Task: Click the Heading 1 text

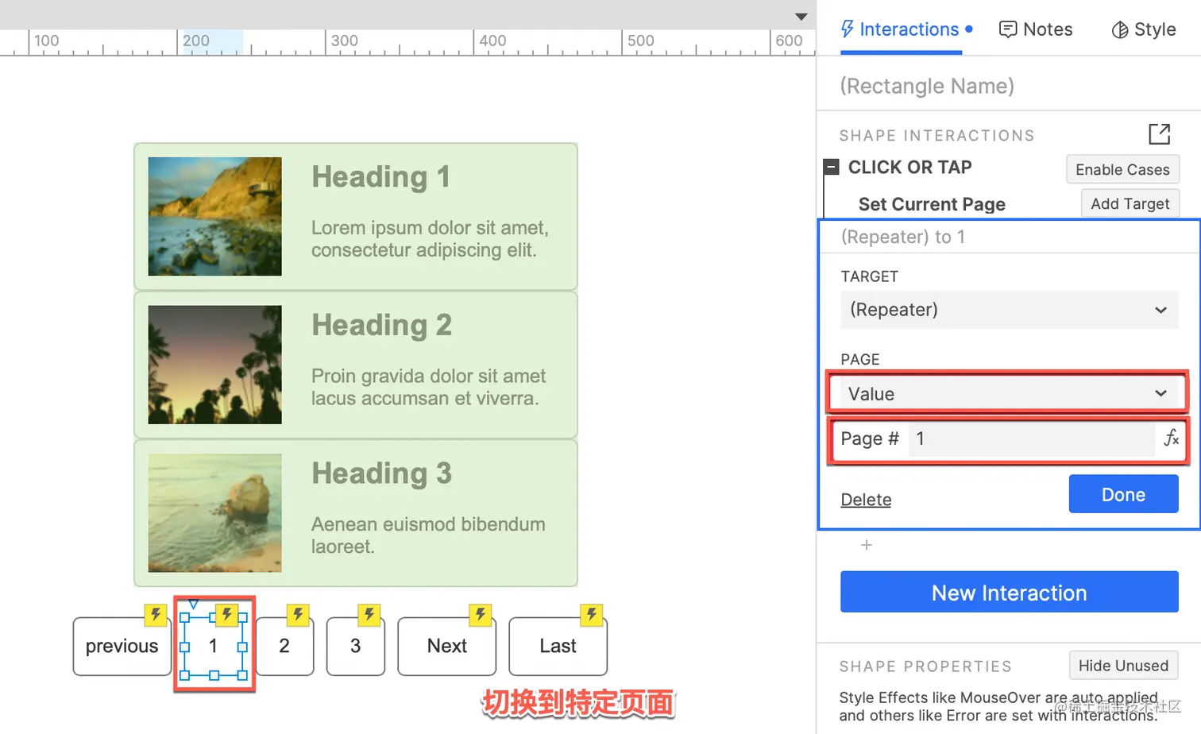Action: [380, 176]
